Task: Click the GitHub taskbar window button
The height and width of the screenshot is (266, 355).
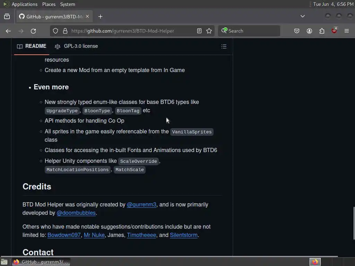Action: (x=41, y=262)
